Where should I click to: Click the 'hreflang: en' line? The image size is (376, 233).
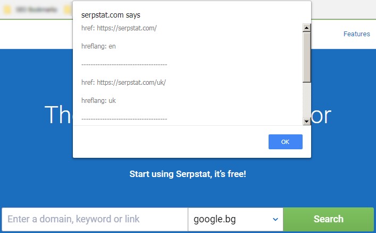point(98,46)
